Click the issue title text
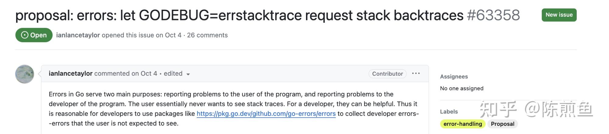 (x=239, y=15)
